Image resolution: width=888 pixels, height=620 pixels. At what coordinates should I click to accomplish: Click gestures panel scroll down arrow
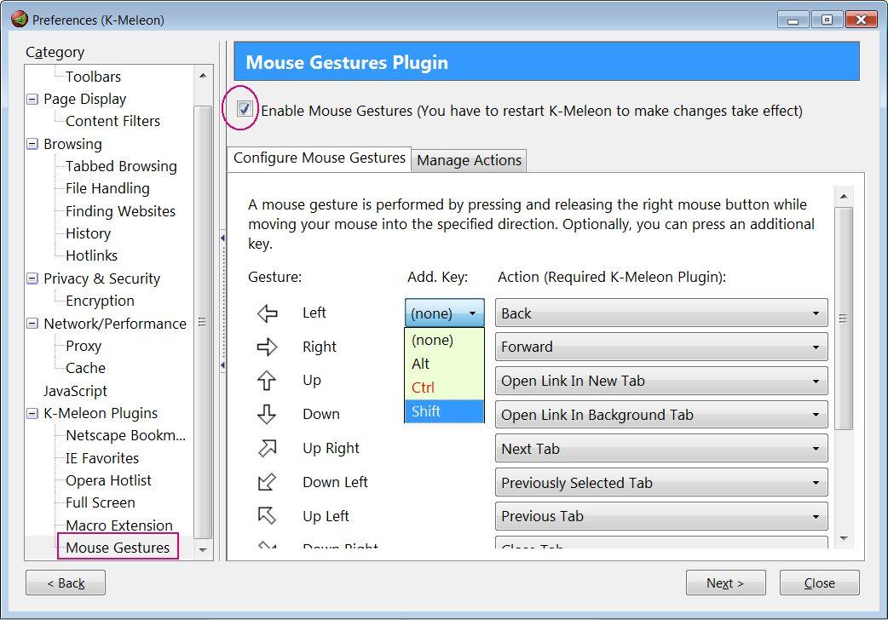(x=844, y=538)
